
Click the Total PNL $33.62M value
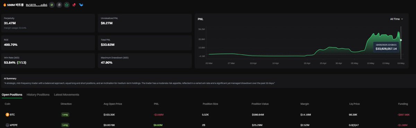click(107, 45)
